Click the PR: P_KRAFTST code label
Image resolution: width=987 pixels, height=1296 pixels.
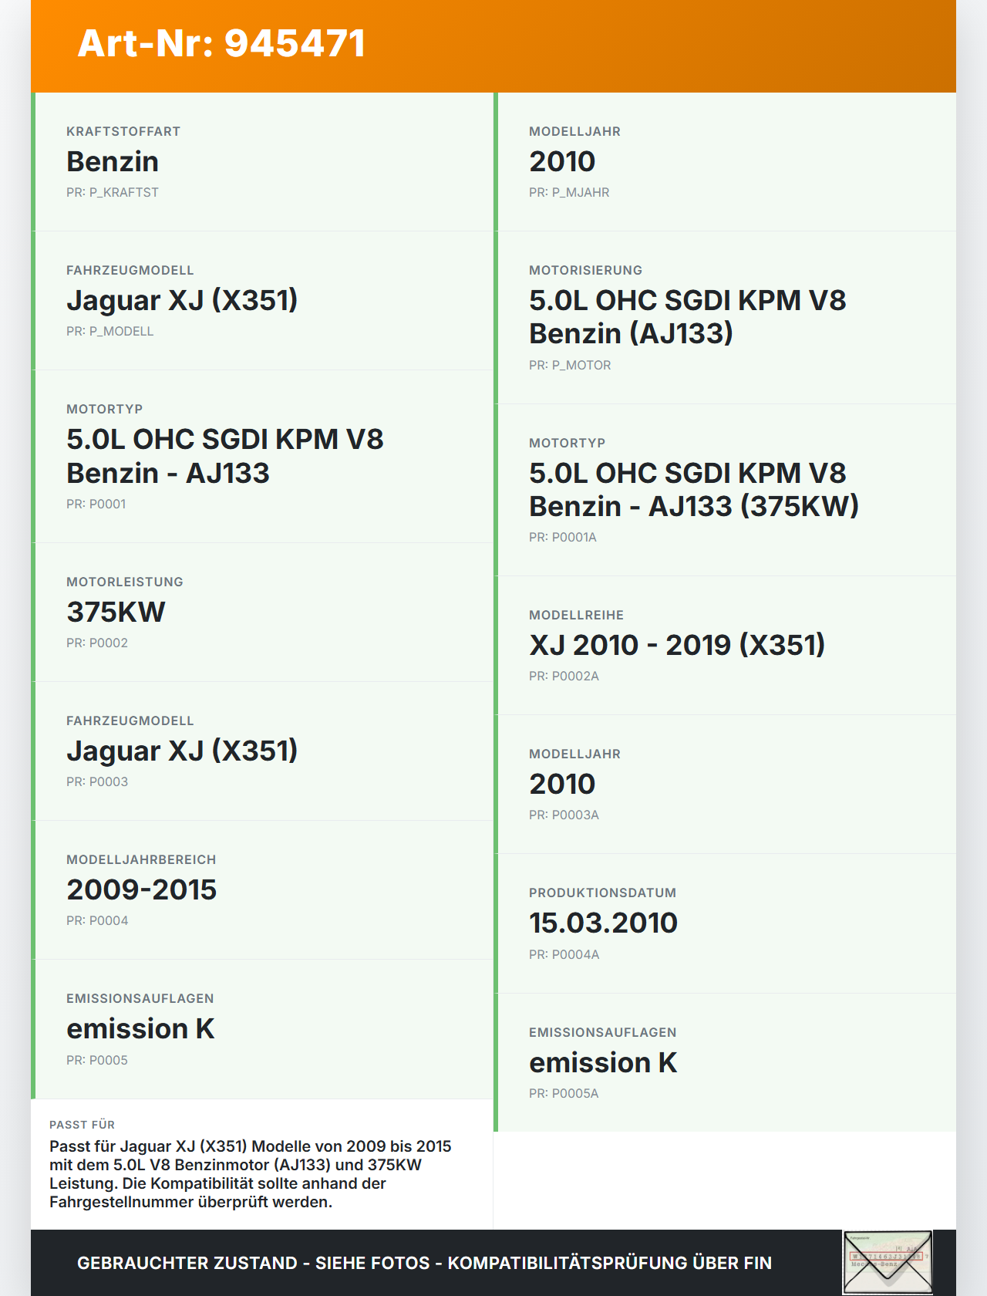point(113,192)
